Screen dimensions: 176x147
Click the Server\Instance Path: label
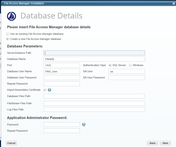[19, 53]
